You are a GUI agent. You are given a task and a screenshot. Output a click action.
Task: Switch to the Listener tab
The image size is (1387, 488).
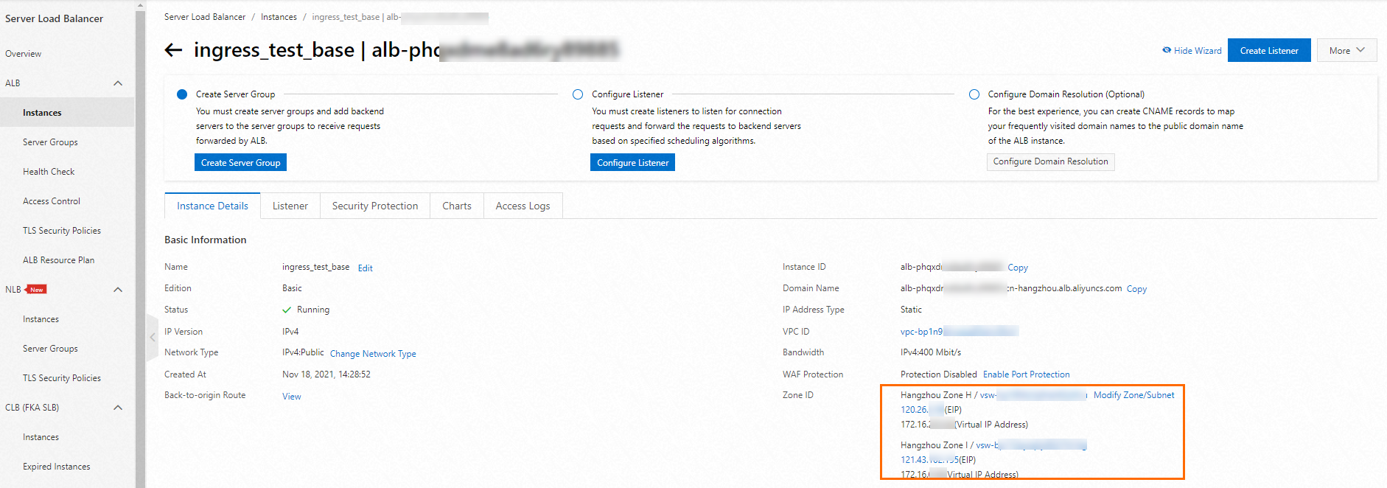[290, 206]
